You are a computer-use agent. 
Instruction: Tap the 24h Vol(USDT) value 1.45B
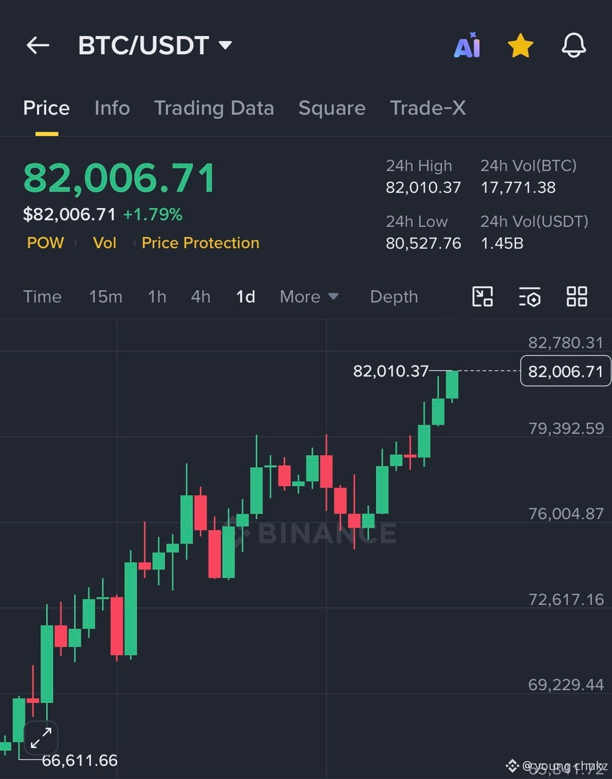[x=502, y=244]
